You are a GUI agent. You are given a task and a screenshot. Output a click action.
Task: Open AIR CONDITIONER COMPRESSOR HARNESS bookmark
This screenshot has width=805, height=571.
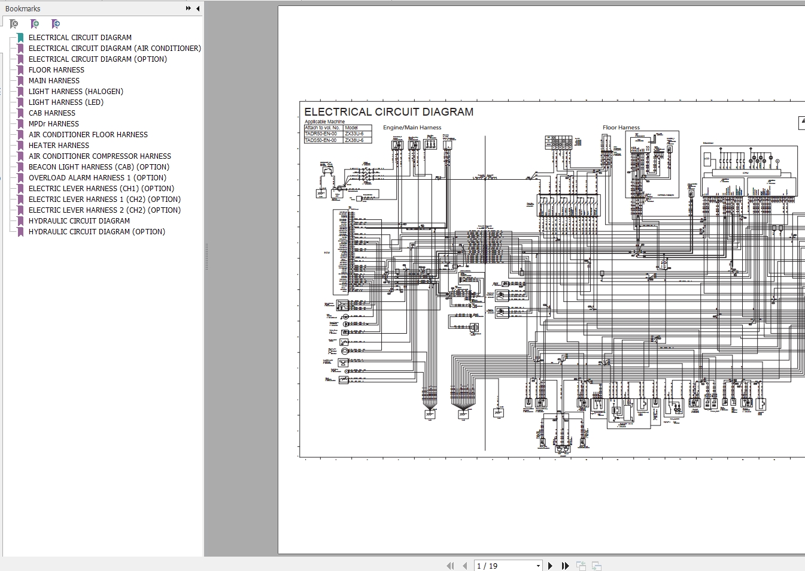click(x=99, y=156)
